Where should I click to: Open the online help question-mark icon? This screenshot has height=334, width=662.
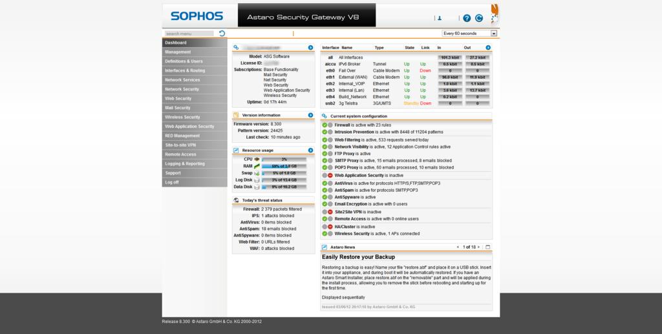click(x=467, y=18)
